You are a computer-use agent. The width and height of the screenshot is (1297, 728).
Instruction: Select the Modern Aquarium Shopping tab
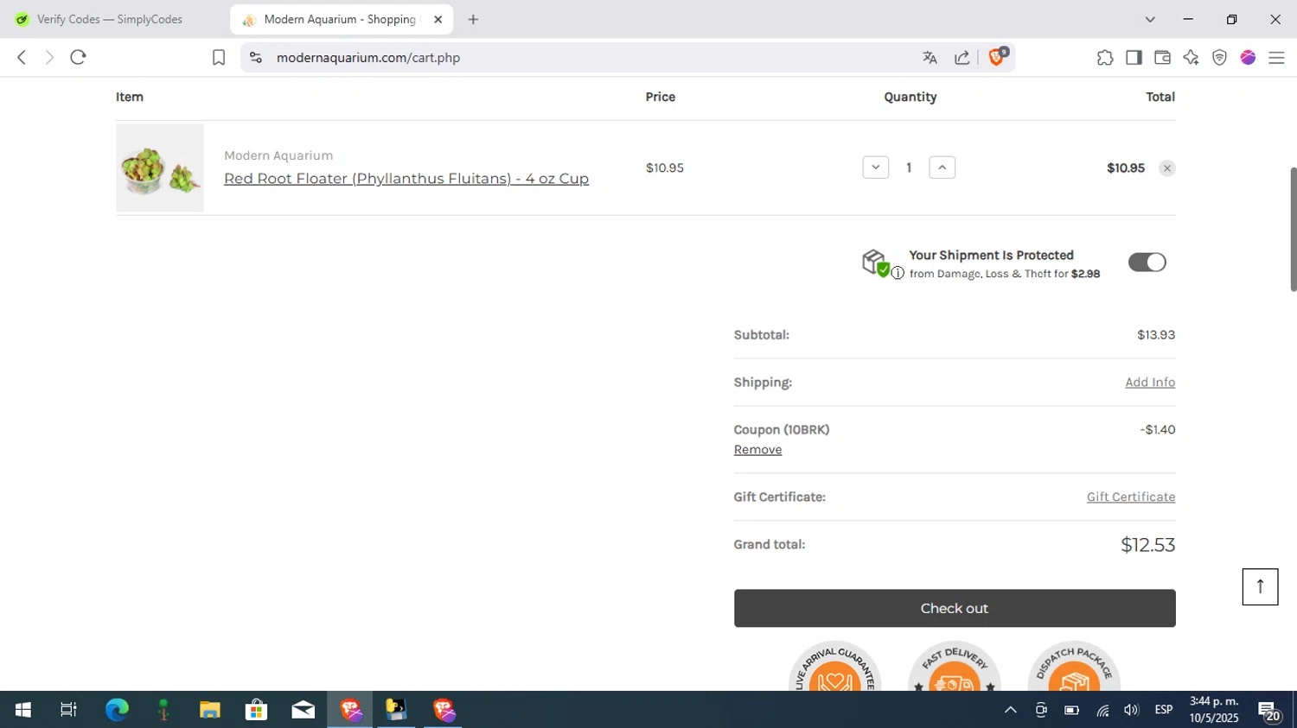point(342,19)
